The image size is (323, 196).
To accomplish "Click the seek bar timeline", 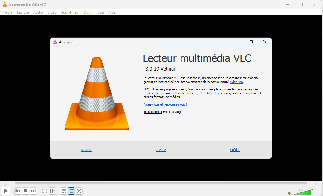I will click(161, 183).
